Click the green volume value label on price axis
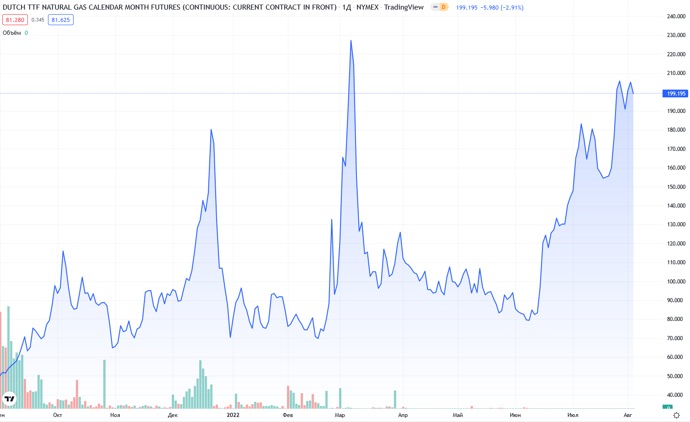The height and width of the screenshot is (422, 690). [668, 407]
